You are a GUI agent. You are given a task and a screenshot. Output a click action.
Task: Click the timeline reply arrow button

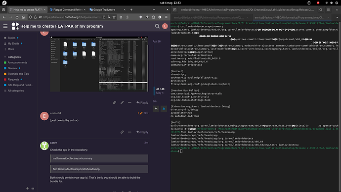coord(156,109)
